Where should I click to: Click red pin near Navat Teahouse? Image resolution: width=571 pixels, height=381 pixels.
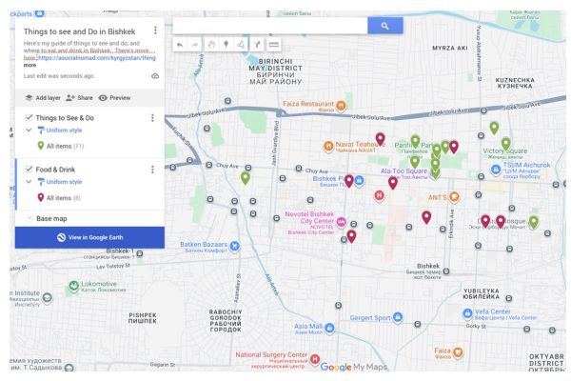pos(380,139)
